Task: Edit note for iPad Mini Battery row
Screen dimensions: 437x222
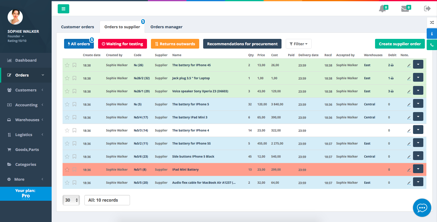Action: pos(409,170)
